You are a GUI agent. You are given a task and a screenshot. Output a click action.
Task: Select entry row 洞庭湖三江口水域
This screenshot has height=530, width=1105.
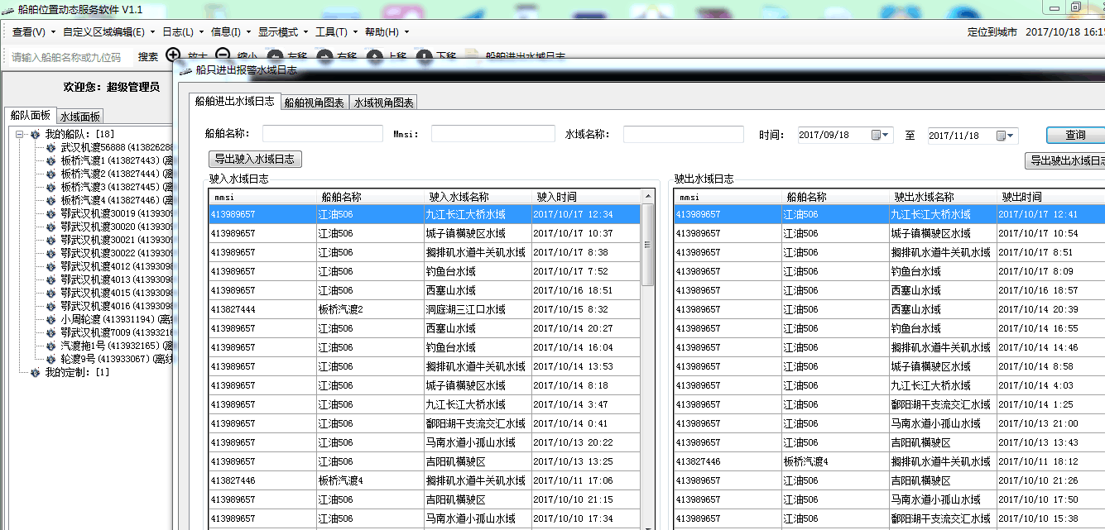pos(425,309)
